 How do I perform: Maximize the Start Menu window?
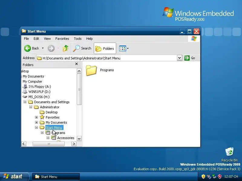(x=189, y=31)
